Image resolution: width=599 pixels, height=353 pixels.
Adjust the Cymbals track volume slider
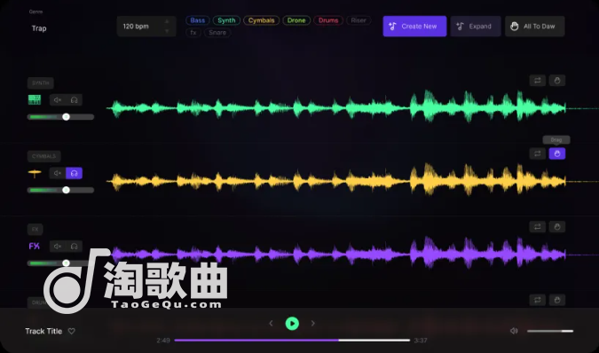click(x=60, y=190)
